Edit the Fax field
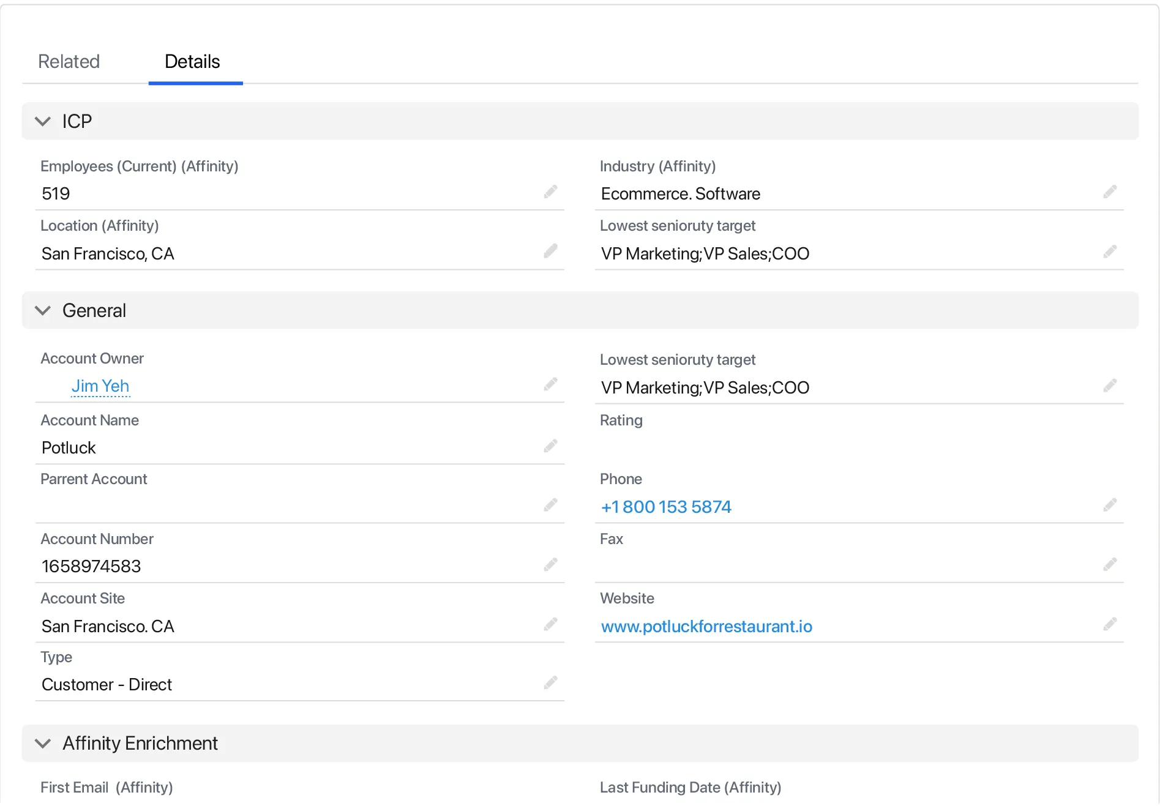Screen dimensions: 1160x806 1110,564
